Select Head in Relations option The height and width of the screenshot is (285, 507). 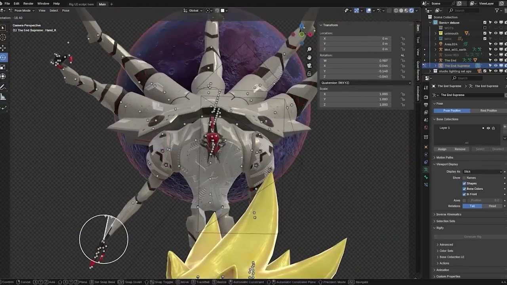tap(492, 206)
